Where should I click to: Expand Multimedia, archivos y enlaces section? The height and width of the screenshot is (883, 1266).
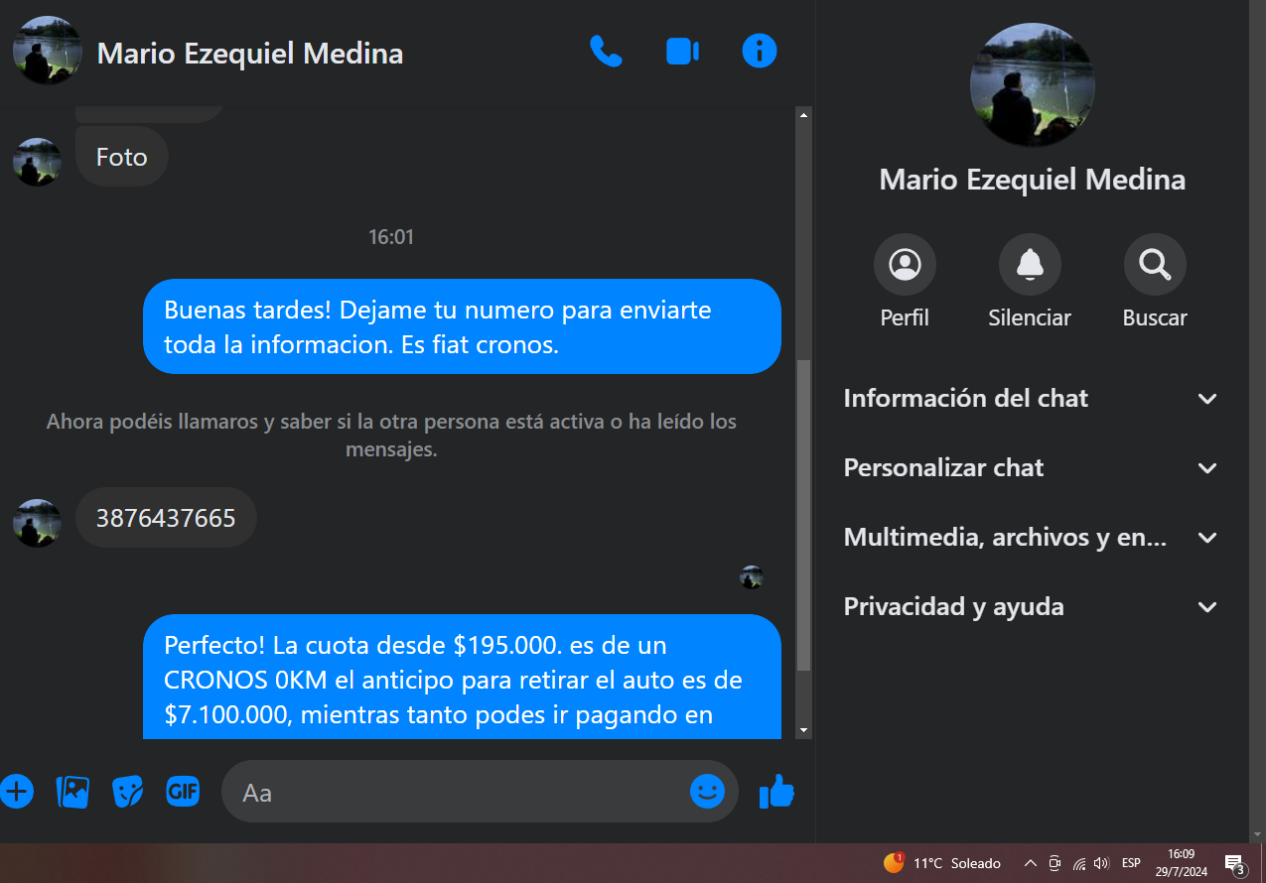tap(1031, 538)
